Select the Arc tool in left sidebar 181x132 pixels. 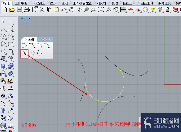click(x=3, y=44)
